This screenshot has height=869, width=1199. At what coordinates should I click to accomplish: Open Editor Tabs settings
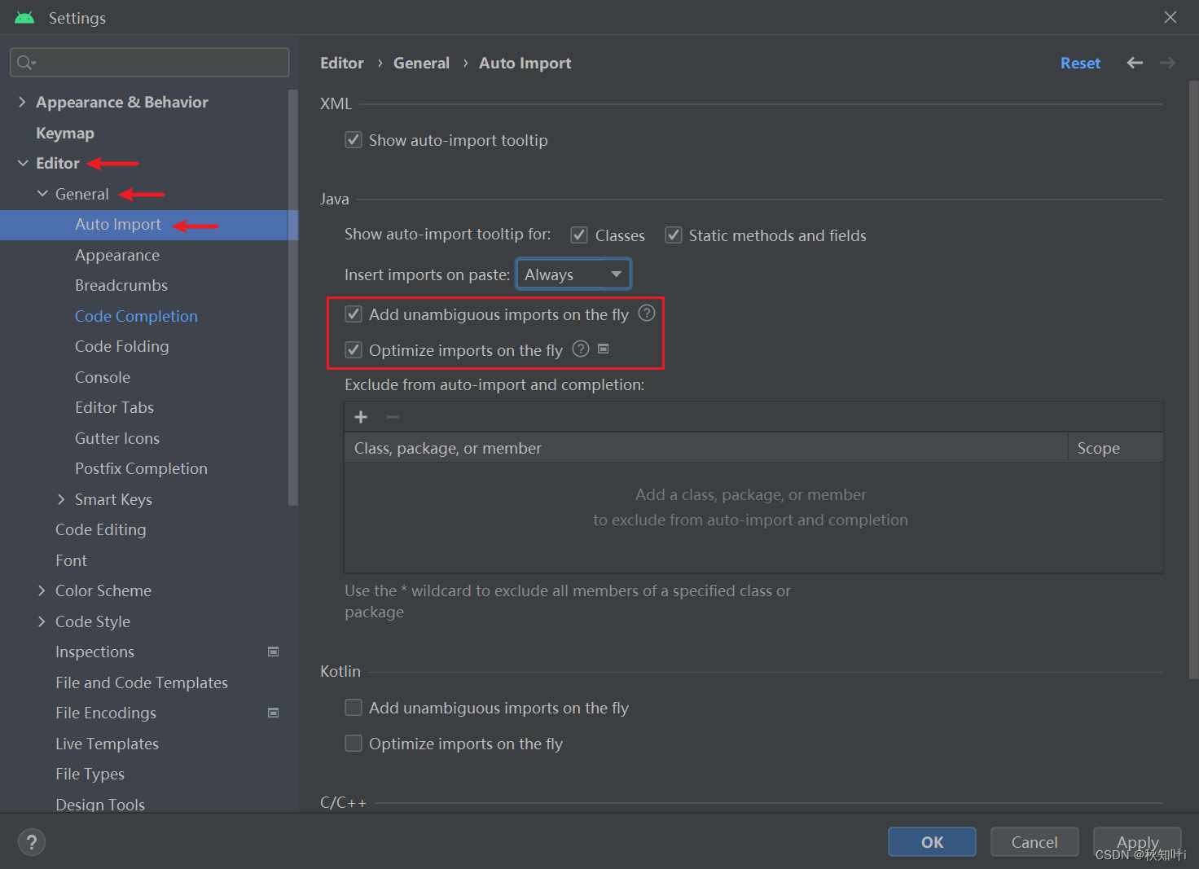(114, 407)
